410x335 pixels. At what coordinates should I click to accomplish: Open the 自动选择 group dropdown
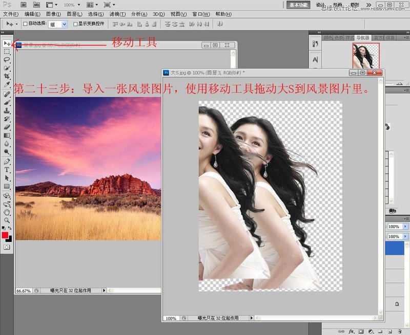pos(64,25)
